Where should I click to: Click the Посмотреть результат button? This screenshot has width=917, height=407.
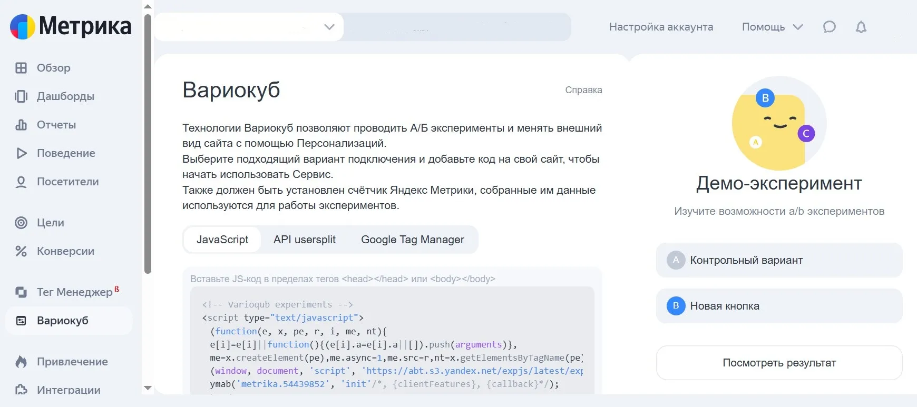779,363
